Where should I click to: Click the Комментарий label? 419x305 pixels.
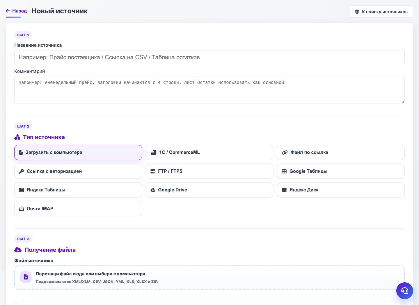pyautogui.click(x=30, y=71)
